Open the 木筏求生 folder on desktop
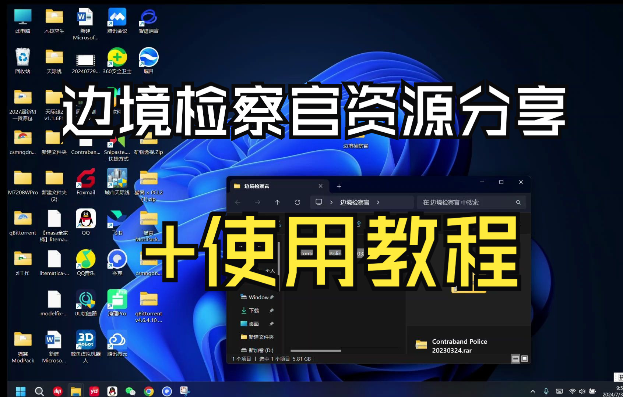The image size is (623, 397). pos(54,21)
